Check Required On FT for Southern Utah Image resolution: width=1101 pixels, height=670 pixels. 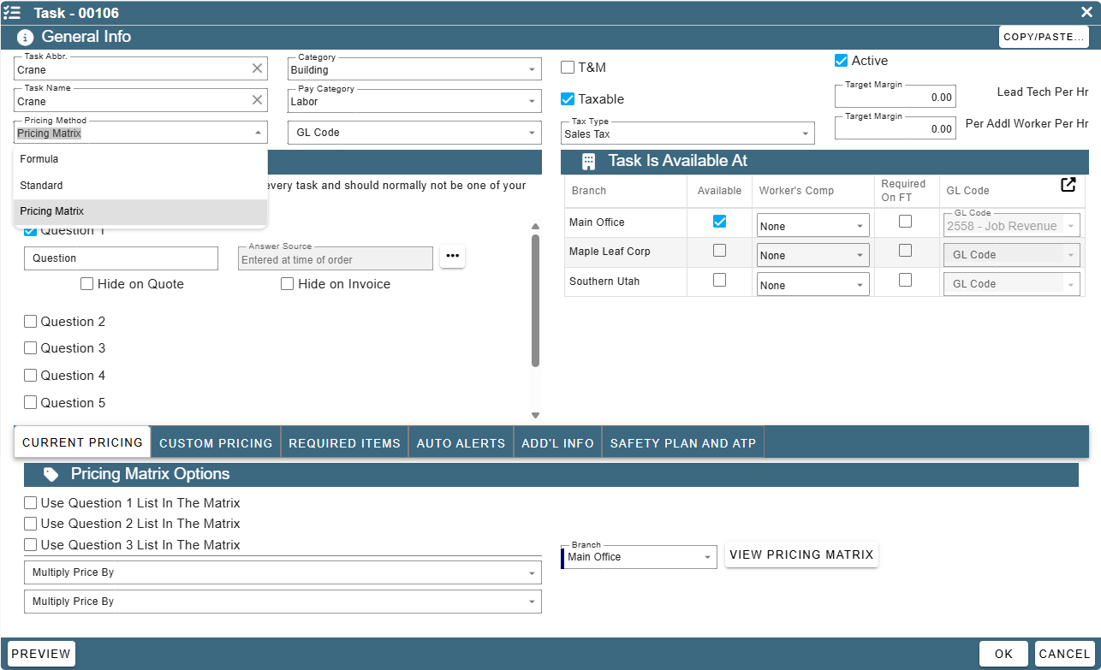pyautogui.click(x=905, y=280)
